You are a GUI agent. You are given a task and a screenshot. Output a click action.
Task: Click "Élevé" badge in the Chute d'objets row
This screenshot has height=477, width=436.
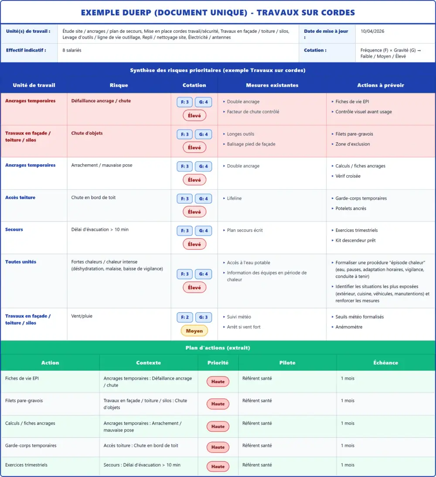[x=194, y=148]
